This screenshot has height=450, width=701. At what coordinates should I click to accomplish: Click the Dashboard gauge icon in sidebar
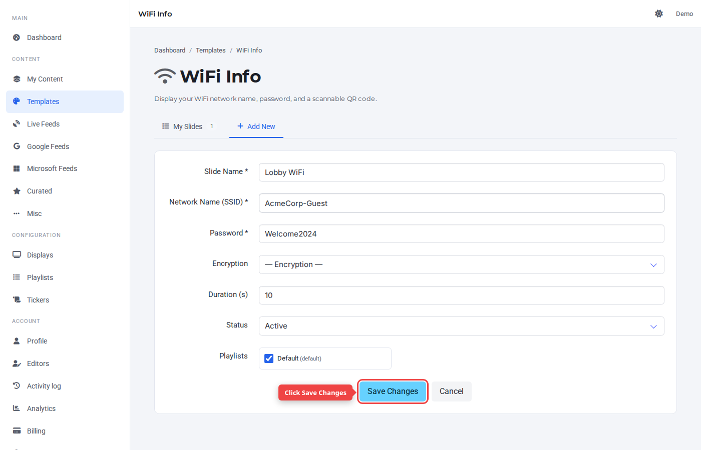(x=17, y=37)
